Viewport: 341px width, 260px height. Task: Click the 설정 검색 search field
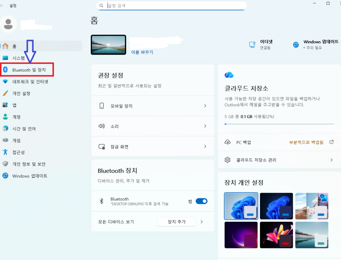pyautogui.click(x=171, y=6)
